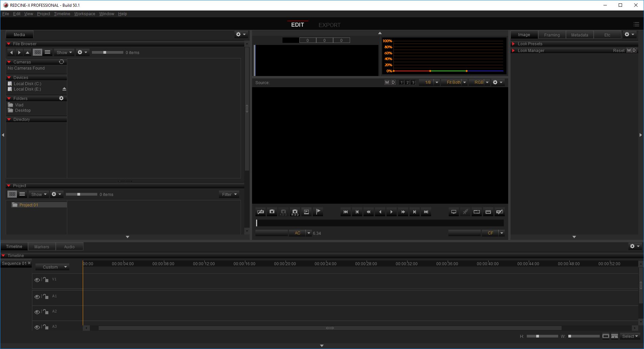Open the Select tool dropdown in the timeline footer
Viewport: 644px width, 349px height.
coord(630,336)
